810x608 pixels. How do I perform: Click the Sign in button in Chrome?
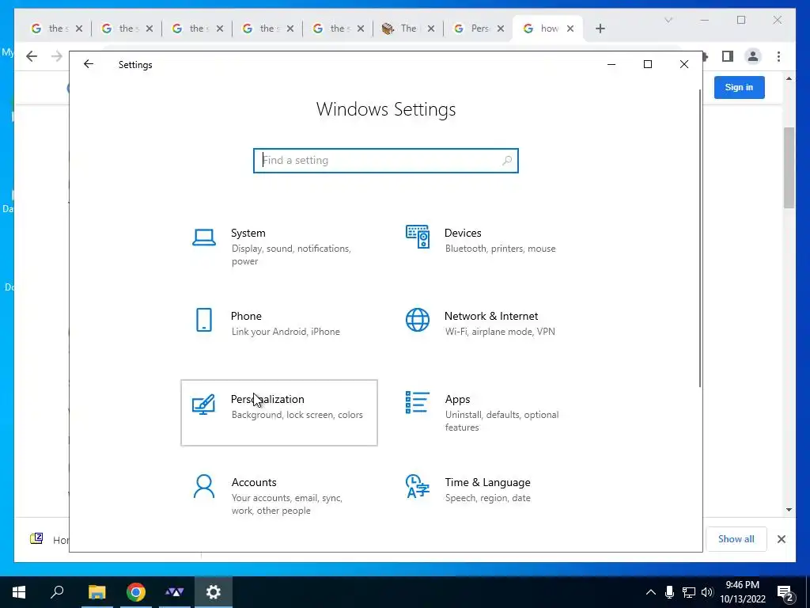point(740,87)
